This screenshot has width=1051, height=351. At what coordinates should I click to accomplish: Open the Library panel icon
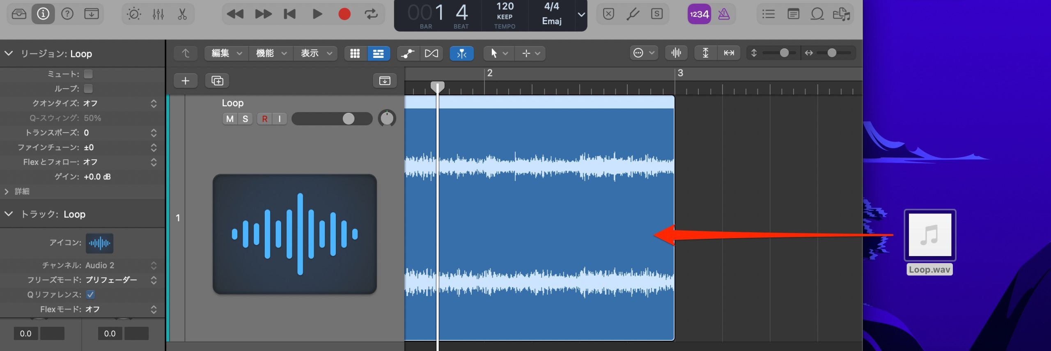tap(19, 14)
